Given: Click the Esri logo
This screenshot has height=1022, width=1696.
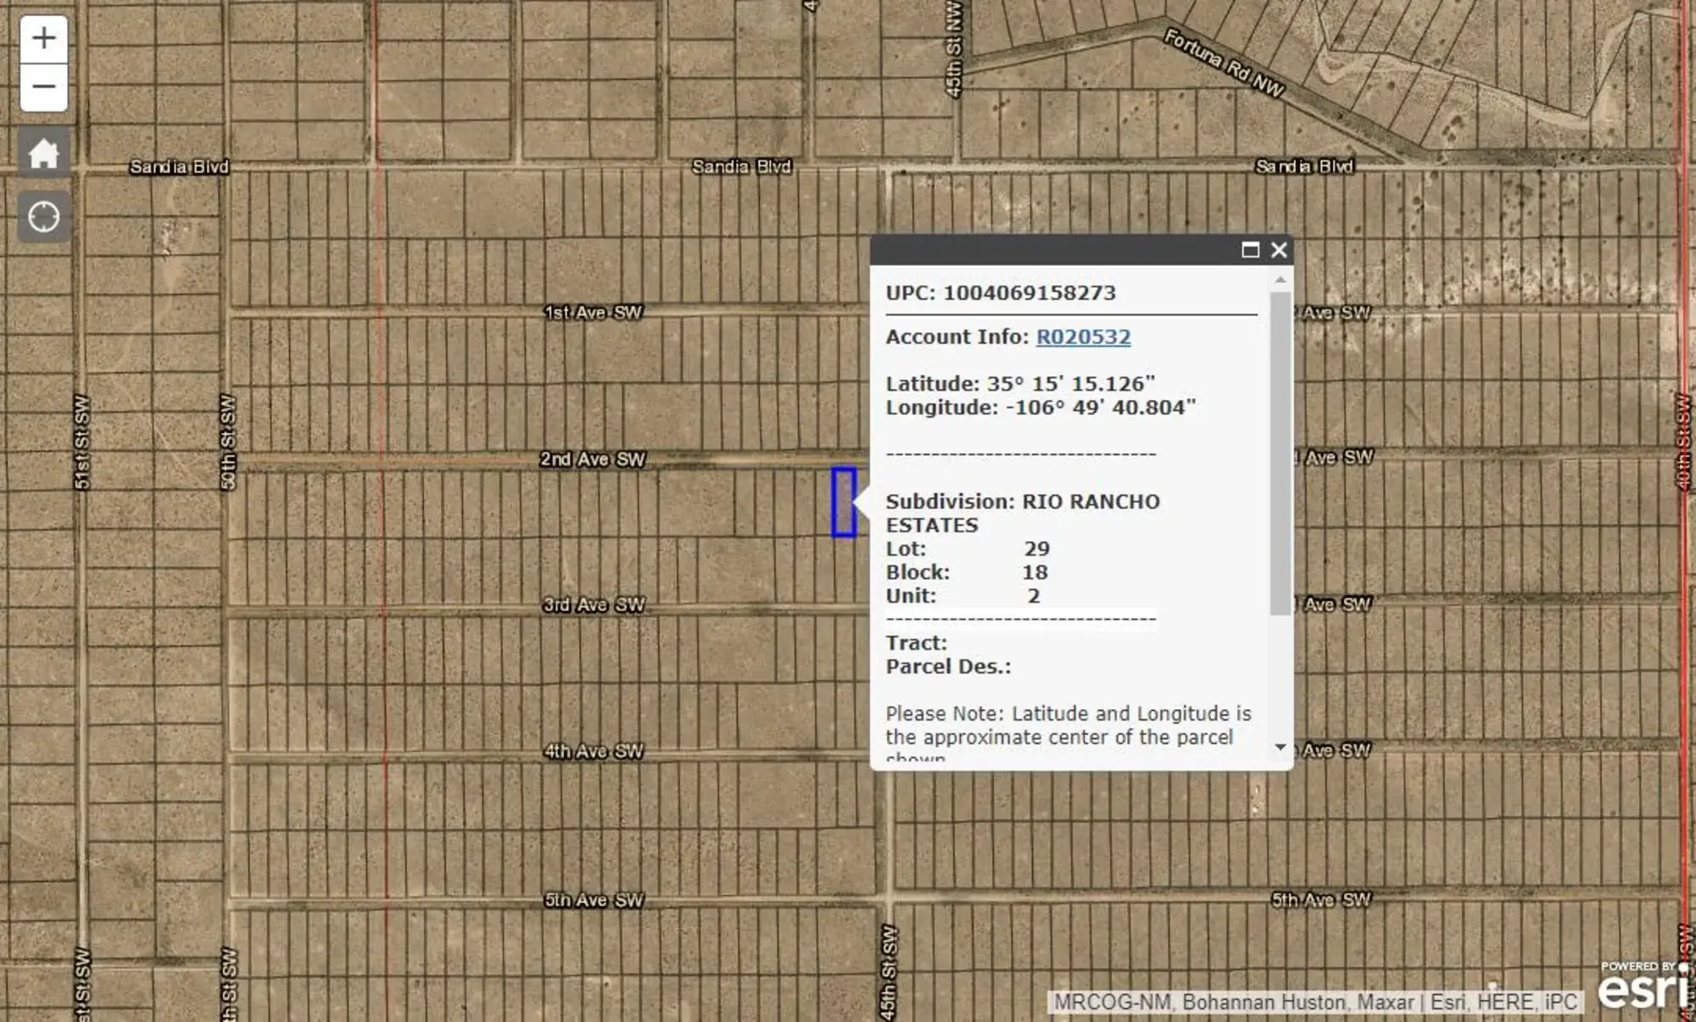Looking at the screenshot, I should pyautogui.click(x=1640, y=987).
